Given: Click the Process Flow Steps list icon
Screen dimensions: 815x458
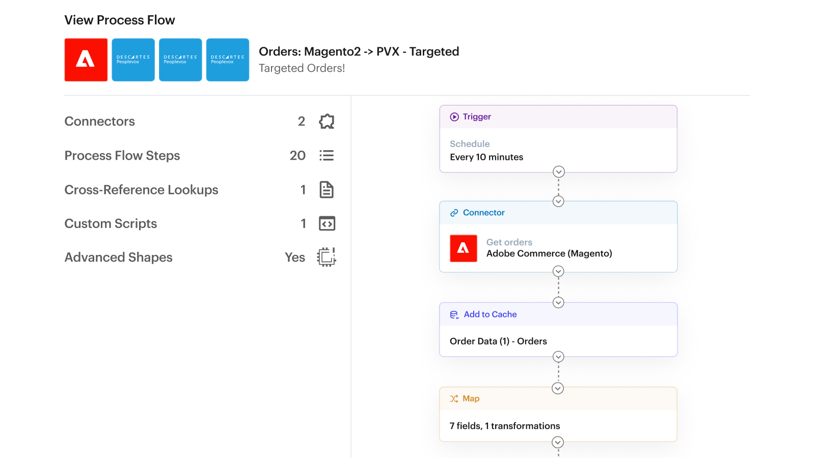Looking at the screenshot, I should pos(327,156).
